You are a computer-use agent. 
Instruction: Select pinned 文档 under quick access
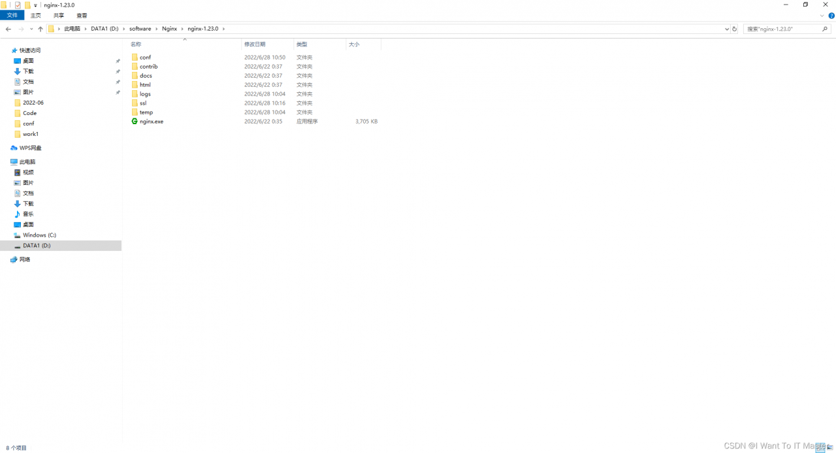tap(28, 82)
